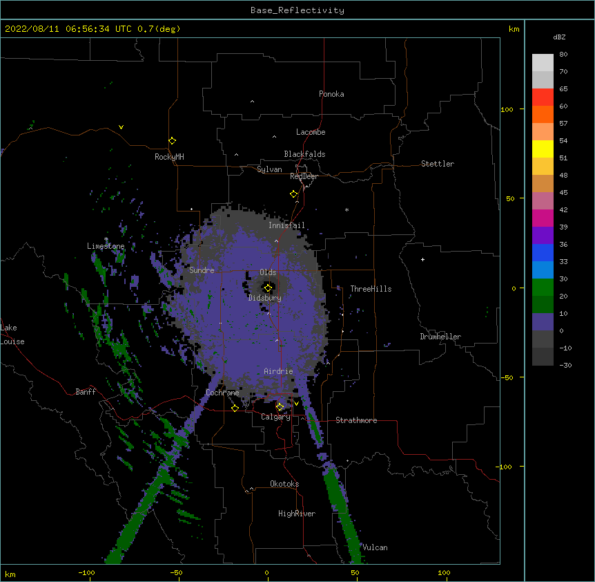The height and width of the screenshot is (582, 595).
Task: Click the ThreeHills city label
Action: (x=371, y=289)
